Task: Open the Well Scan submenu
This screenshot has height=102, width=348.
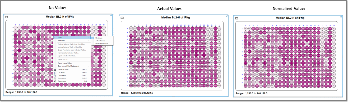Action: [72, 41]
